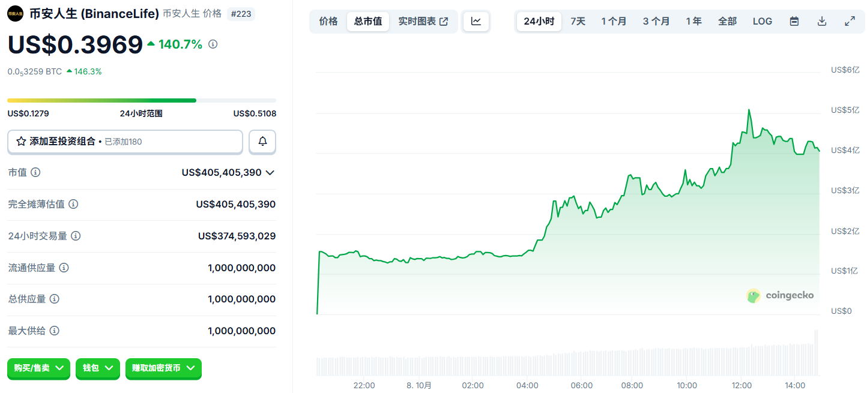Select the 全部 time range
Screen dimensions: 867x393
tap(728, 22)
